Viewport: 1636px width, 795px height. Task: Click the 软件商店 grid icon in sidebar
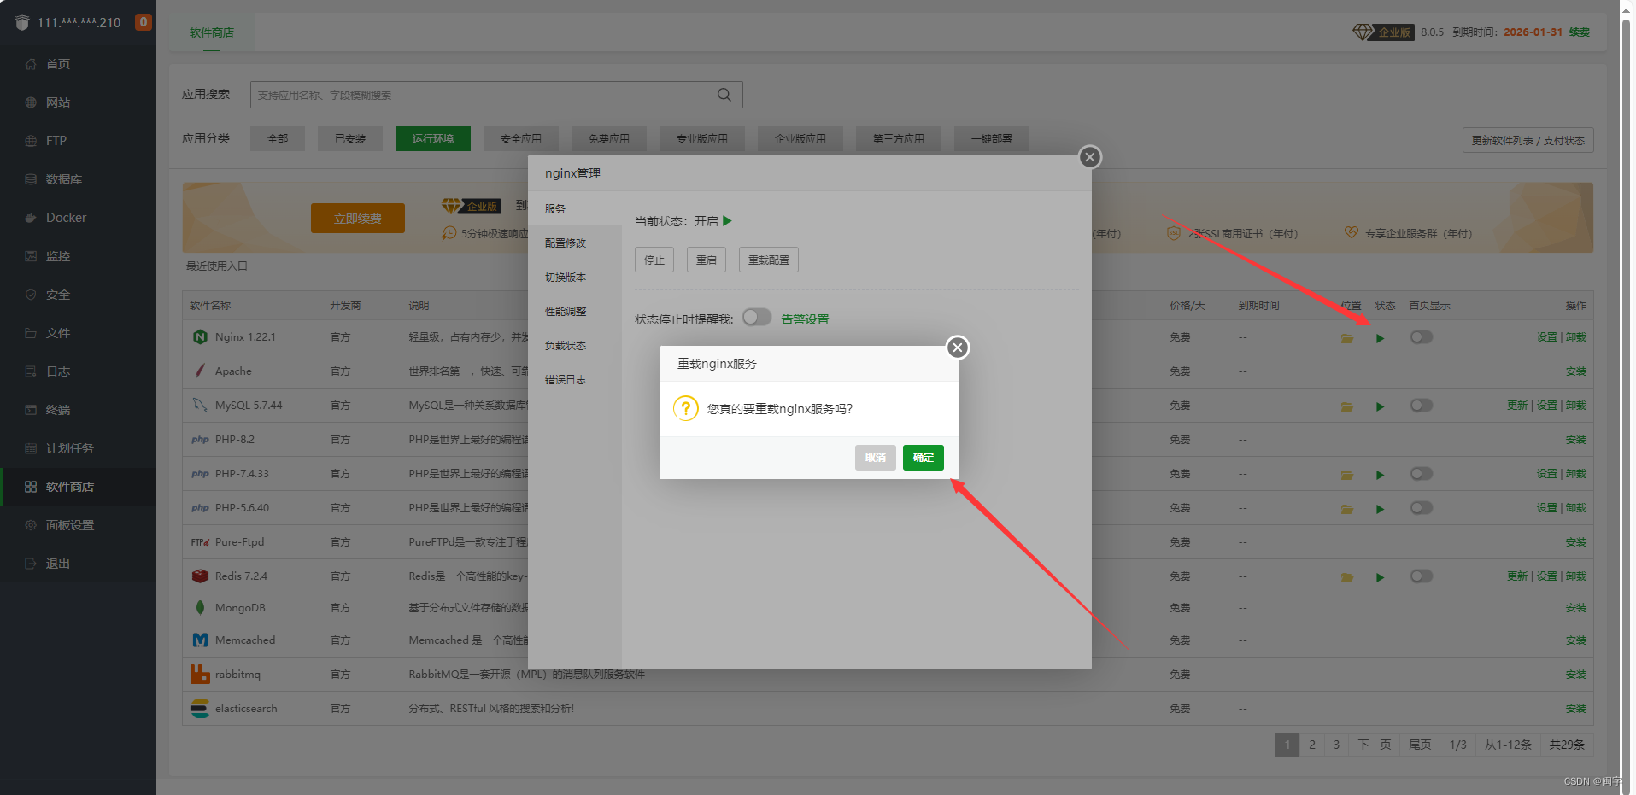(31, 487)
